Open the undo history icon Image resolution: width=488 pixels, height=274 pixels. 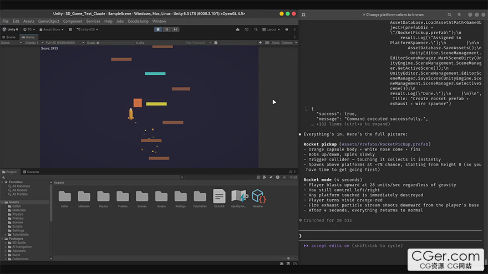(246, 29)
